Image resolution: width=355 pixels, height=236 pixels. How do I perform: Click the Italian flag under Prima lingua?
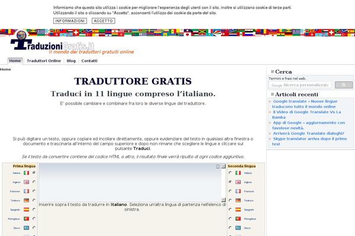coord(26,173)
